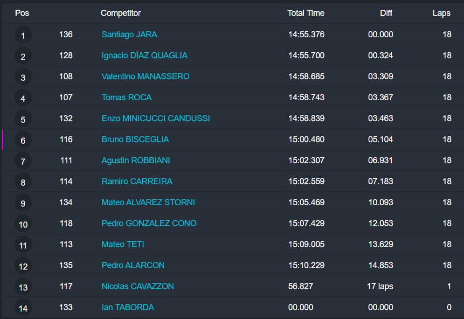The height and width of the screenshot is (319, 464).
Task: Click the Laps column header
Action: coord(442,13)
